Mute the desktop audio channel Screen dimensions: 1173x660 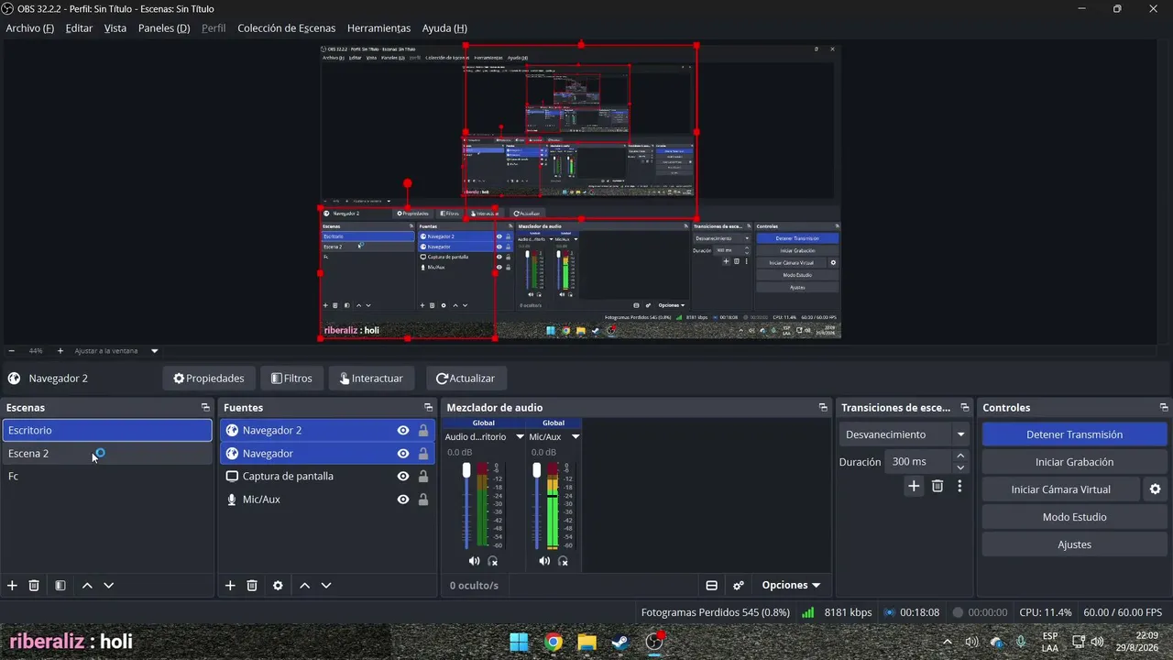click(x=474, y=561)
